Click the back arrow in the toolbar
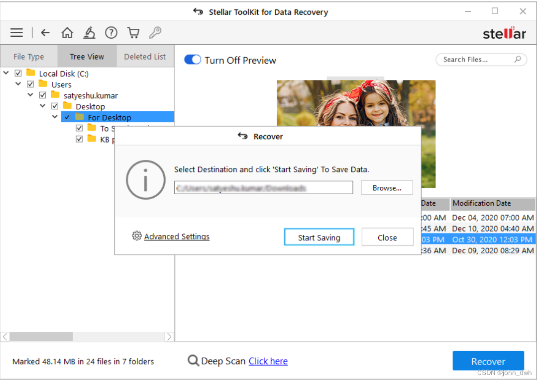Screen dimensions: 539x381 point(45,32)
